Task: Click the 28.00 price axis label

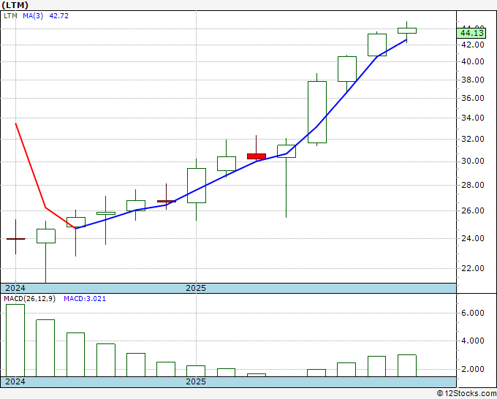Action: click(473, 185)
